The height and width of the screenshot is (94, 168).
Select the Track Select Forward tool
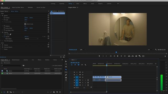pyautogui.click(x=66, y=64)
